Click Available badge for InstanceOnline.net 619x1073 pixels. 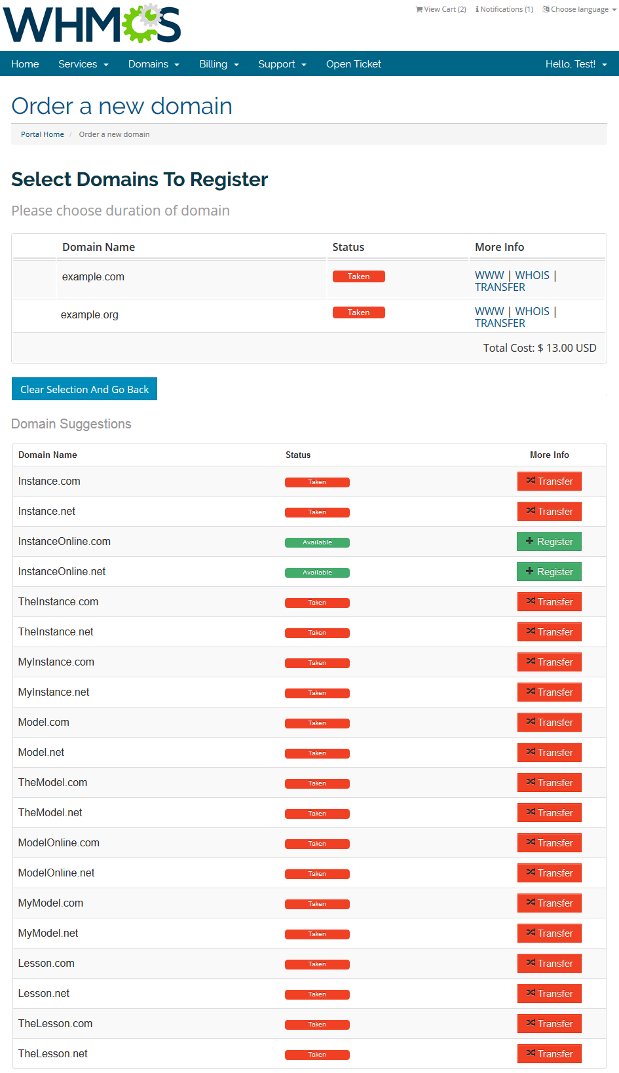pyautogui.click(x=317, y=573)
